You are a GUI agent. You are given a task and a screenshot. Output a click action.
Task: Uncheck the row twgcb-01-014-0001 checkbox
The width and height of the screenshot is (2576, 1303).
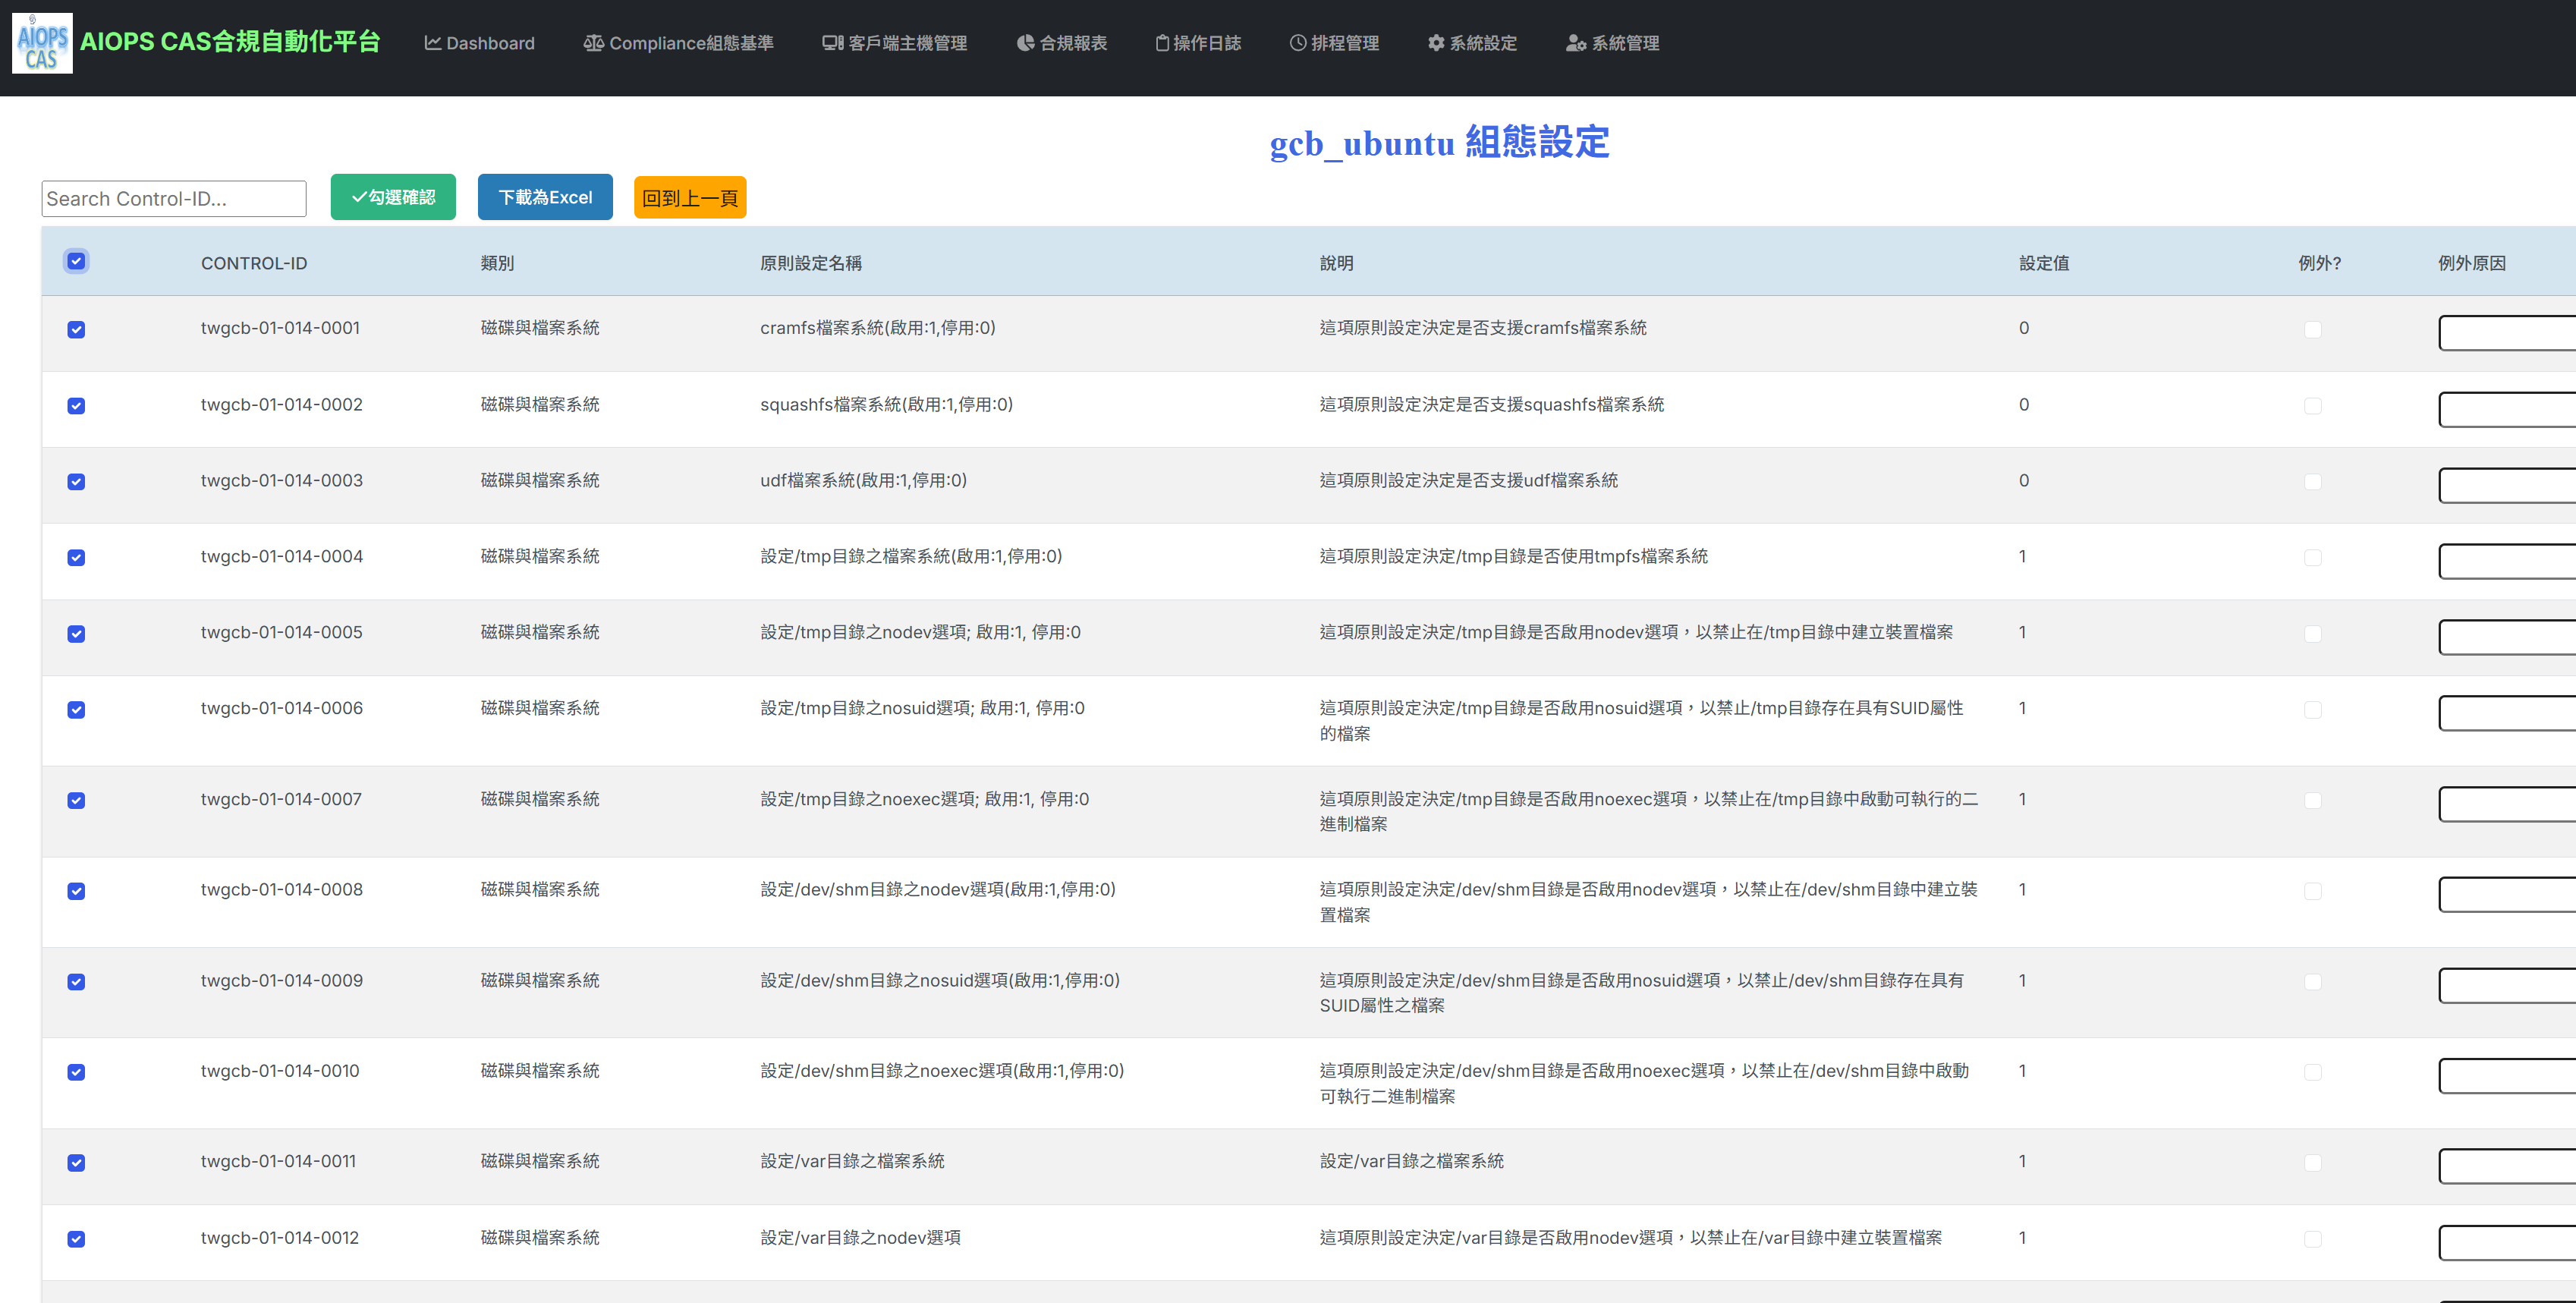tap(76, 330)
